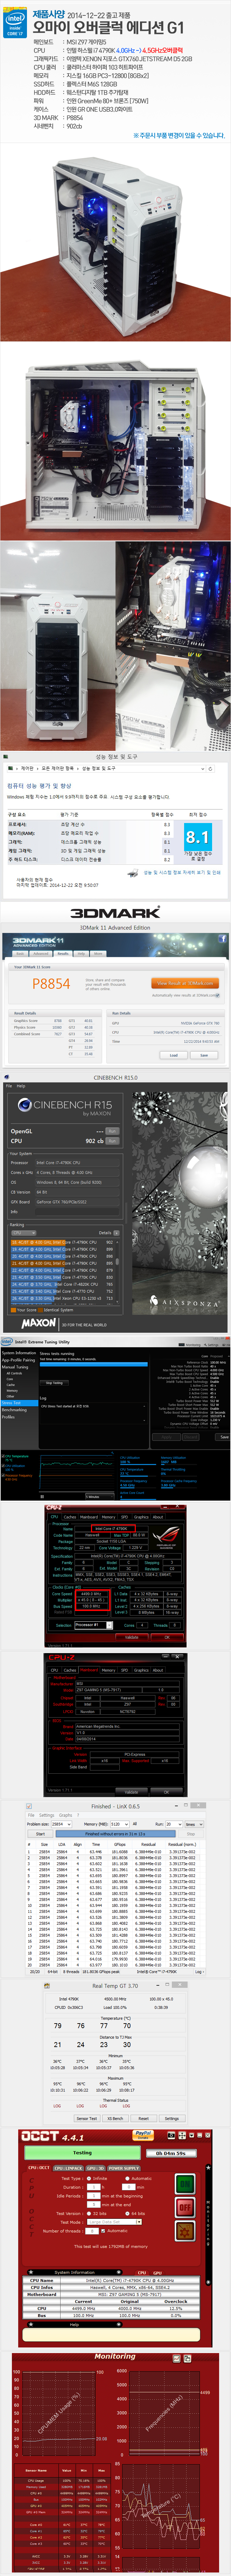The height and width of the screenshot is (2576, 231).
Task: Open Processor #1 selection dropdown in CPU-Z
Action: 91,1625
